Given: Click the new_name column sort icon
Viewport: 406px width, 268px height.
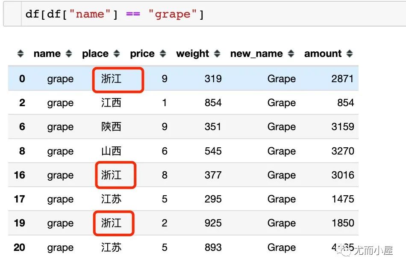Looking at the screenshot, I should pyautogui.click(x=291, y=54).
